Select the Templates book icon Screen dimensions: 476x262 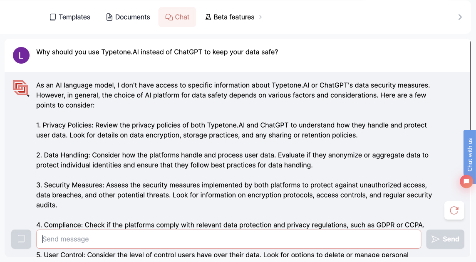(53, 17)
